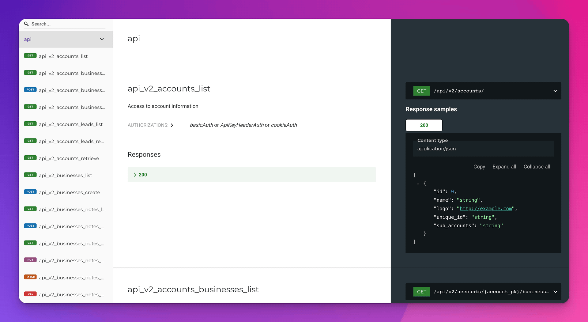The height and width of the screenshot is (322, 588).
Task: Copy the response sample JSON
Action: click(479, 167)
